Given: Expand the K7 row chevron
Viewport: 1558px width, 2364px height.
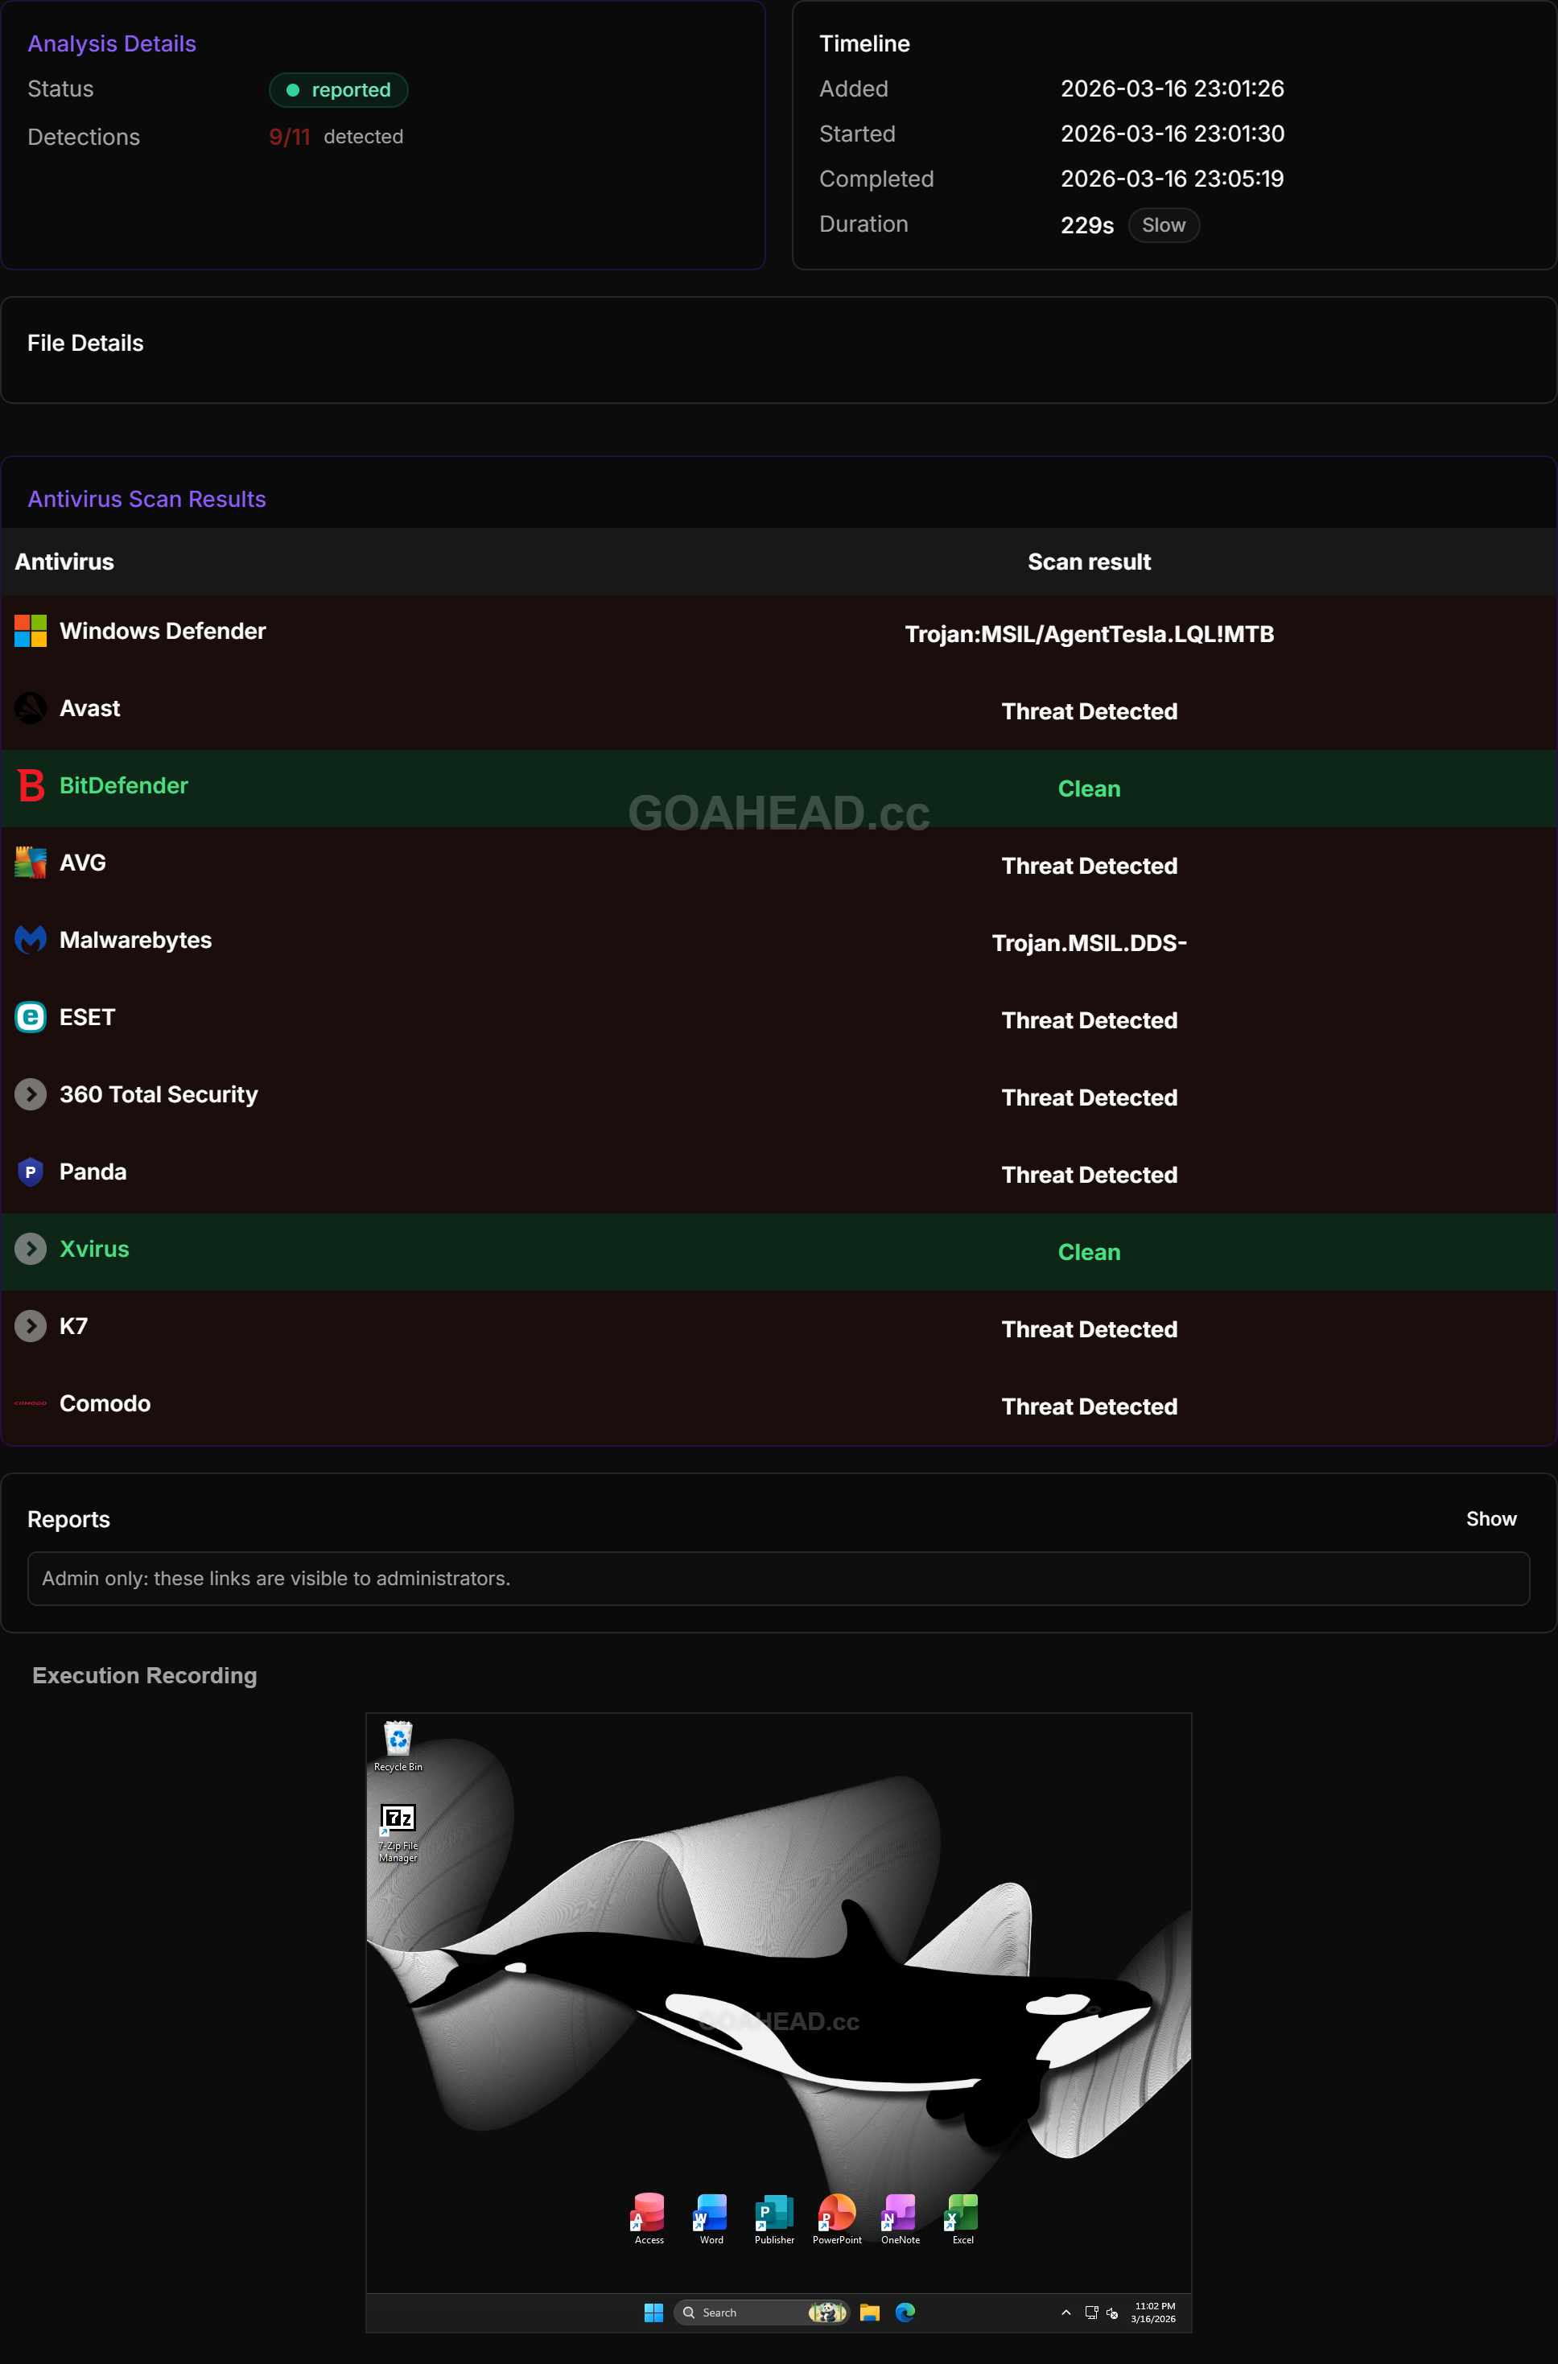Looking at the screenshot, I should pyautogui.click(x=31, y=1326).
